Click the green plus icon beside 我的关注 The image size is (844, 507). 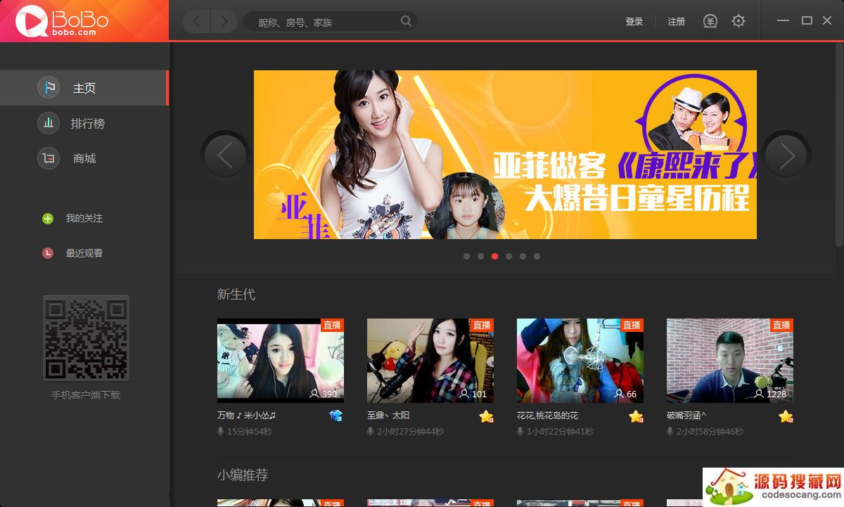pos(48,219)
